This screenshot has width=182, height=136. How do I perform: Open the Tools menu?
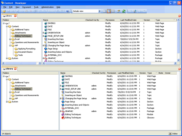(36, 7)
